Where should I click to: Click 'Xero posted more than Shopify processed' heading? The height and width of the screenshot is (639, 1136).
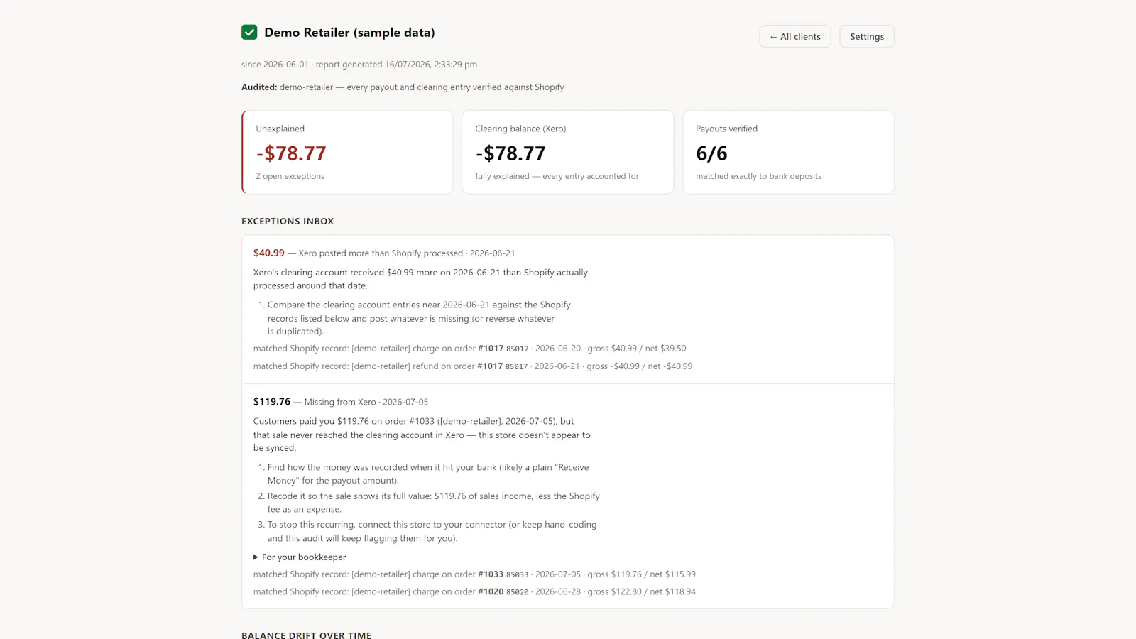(381, 253)
